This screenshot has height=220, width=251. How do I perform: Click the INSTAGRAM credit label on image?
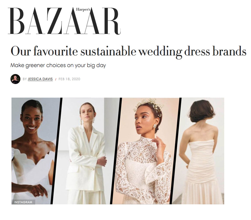(x=23, y=202)
